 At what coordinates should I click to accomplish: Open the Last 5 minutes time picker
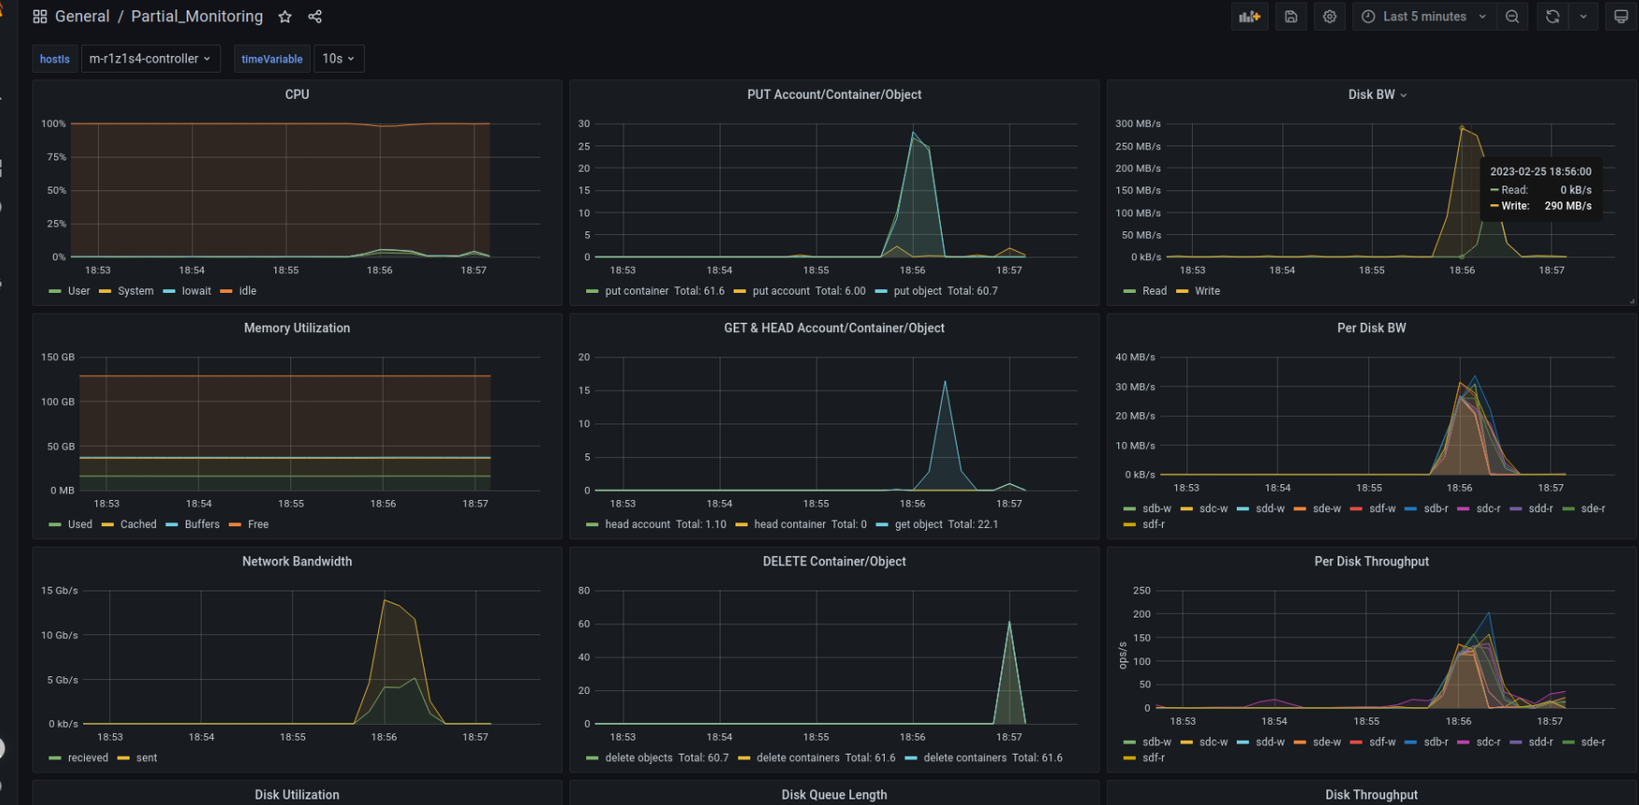(1424, 17)
